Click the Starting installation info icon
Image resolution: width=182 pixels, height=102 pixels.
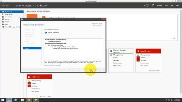46,33
